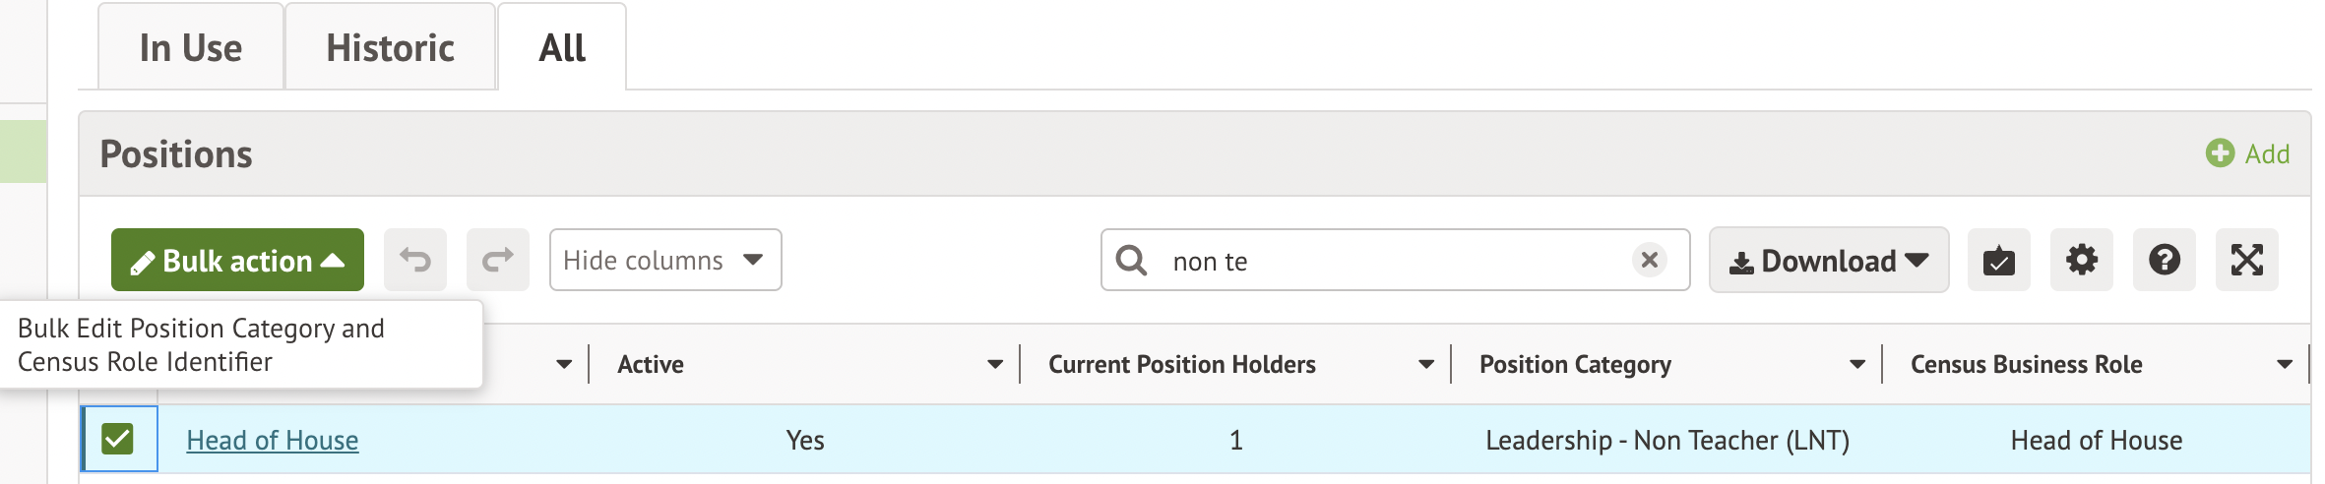
Task: Open the Hide columns dropdown
Action: (x=665, y=260)
